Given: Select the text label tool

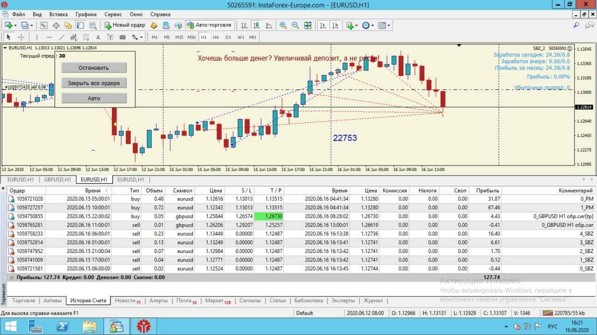Looking at the screenshot, I should [x=110, y=37].
